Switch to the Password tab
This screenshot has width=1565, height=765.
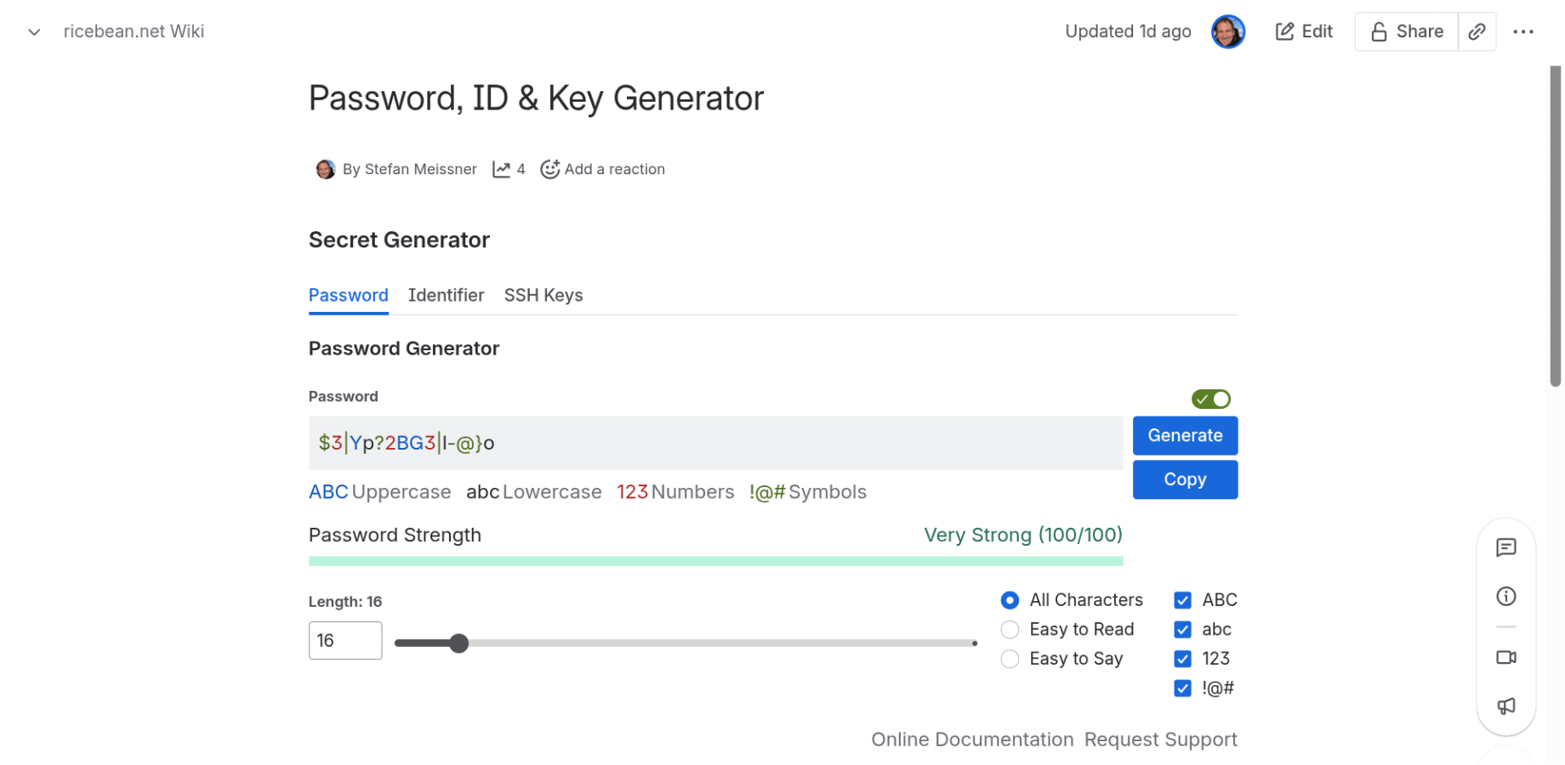click(348, 295)
